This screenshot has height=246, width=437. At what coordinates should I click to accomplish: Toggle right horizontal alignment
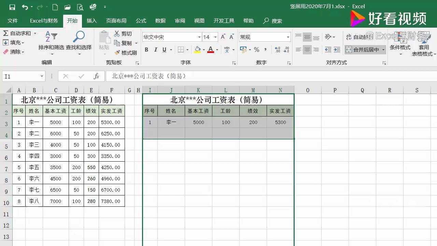[x=316, y=50]
